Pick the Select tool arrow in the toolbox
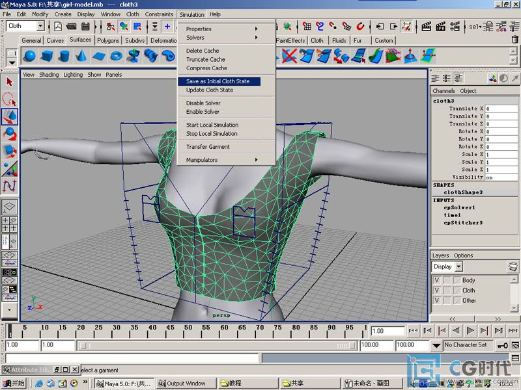The width and height of the screenshot is (521, 390). pyautogui.click(x=9, y=82)
